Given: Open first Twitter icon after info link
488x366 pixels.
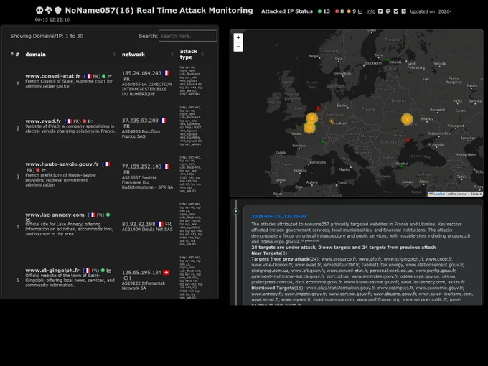Looking at the screenshot, I should [x=380, y=11].
